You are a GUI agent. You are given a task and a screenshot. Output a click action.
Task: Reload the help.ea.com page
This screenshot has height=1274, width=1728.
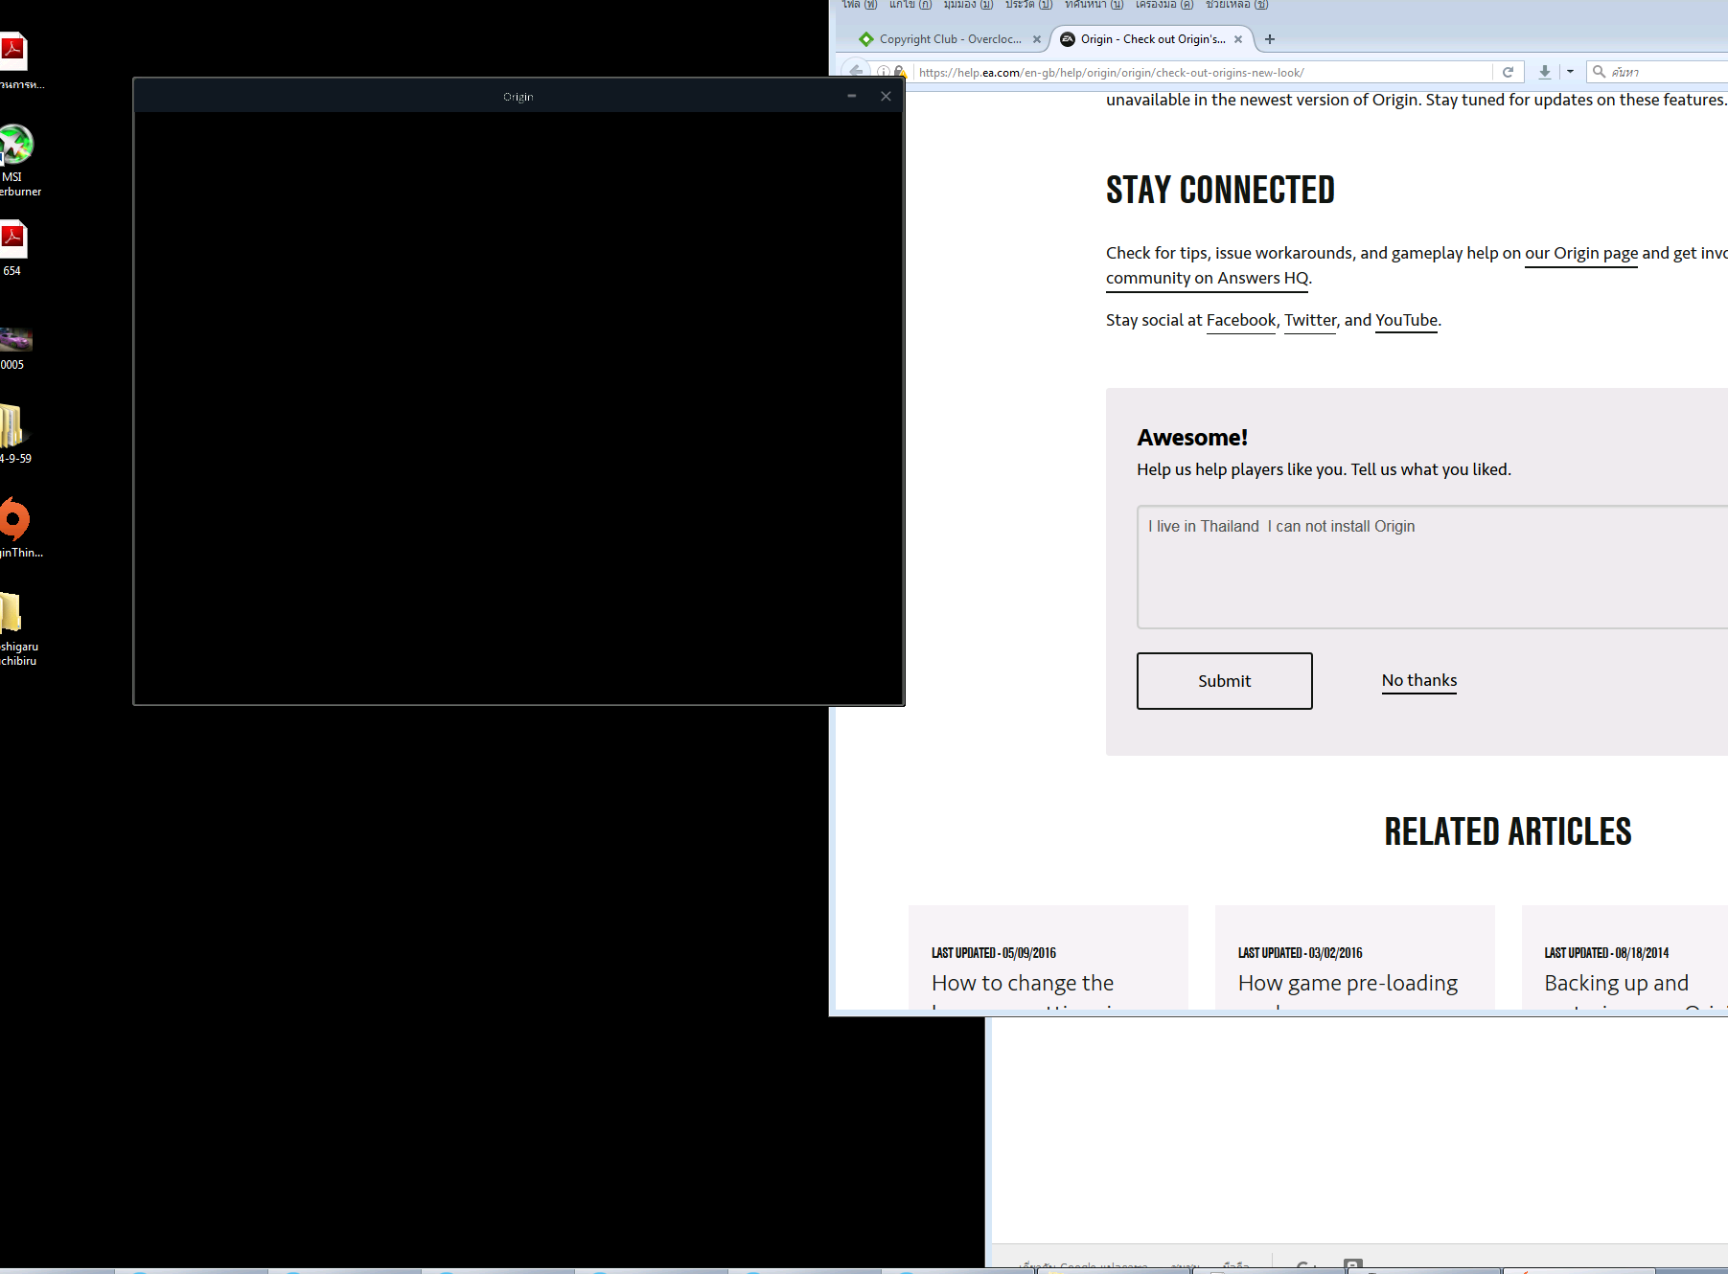[x=1508, y=72]
